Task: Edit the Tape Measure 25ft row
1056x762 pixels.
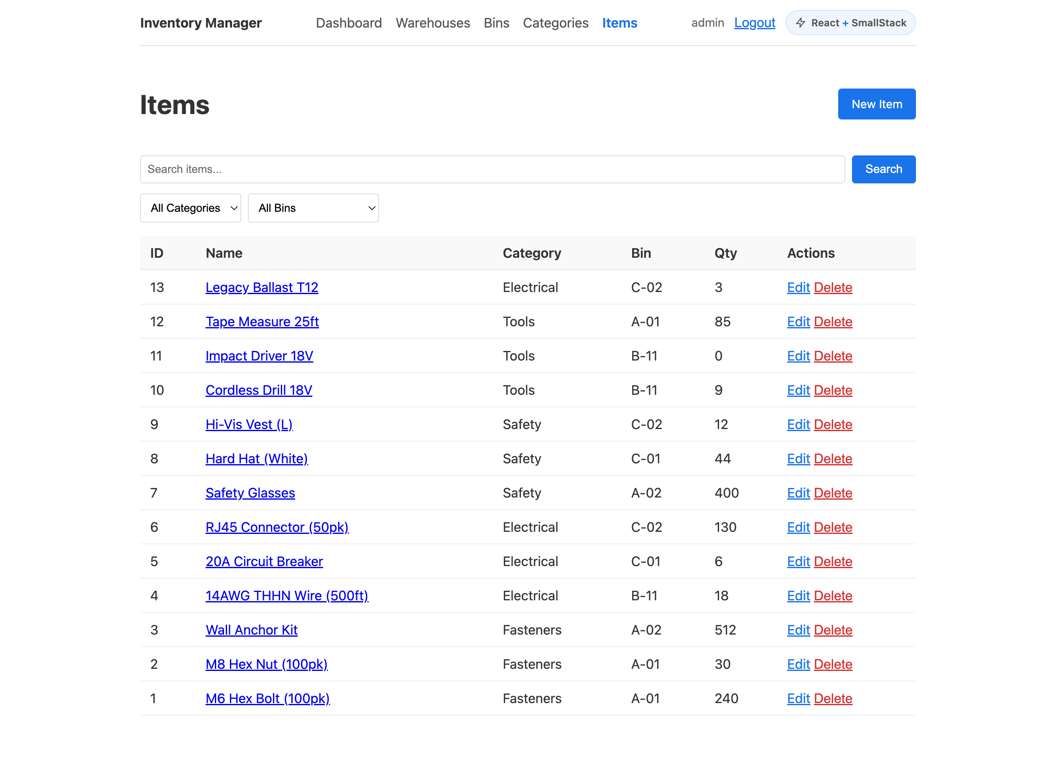Action: (798, 322)
